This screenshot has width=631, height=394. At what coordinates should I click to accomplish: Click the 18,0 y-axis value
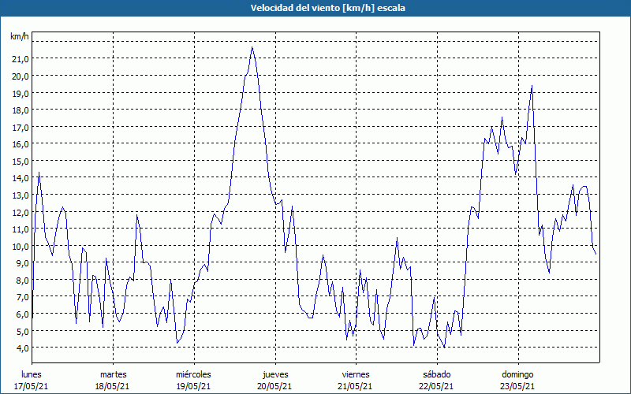point(21,110)
